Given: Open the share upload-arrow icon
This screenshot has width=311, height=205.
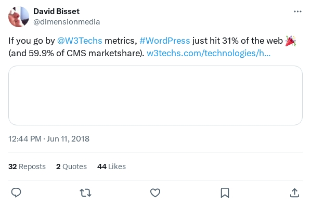Looking at the screenshot, I should [294, 193].
